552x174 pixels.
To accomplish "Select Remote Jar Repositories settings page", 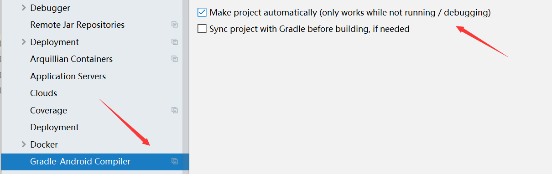I will tap(77, 25).
